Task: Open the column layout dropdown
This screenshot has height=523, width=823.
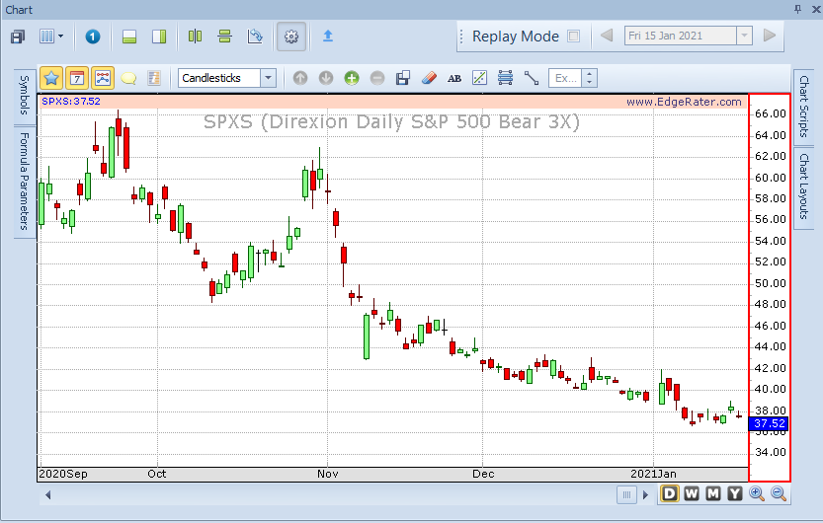Action: point(51,37)
